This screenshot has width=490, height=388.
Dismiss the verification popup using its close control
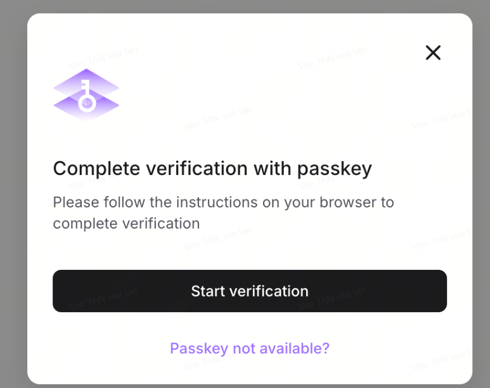pos(433,52)
